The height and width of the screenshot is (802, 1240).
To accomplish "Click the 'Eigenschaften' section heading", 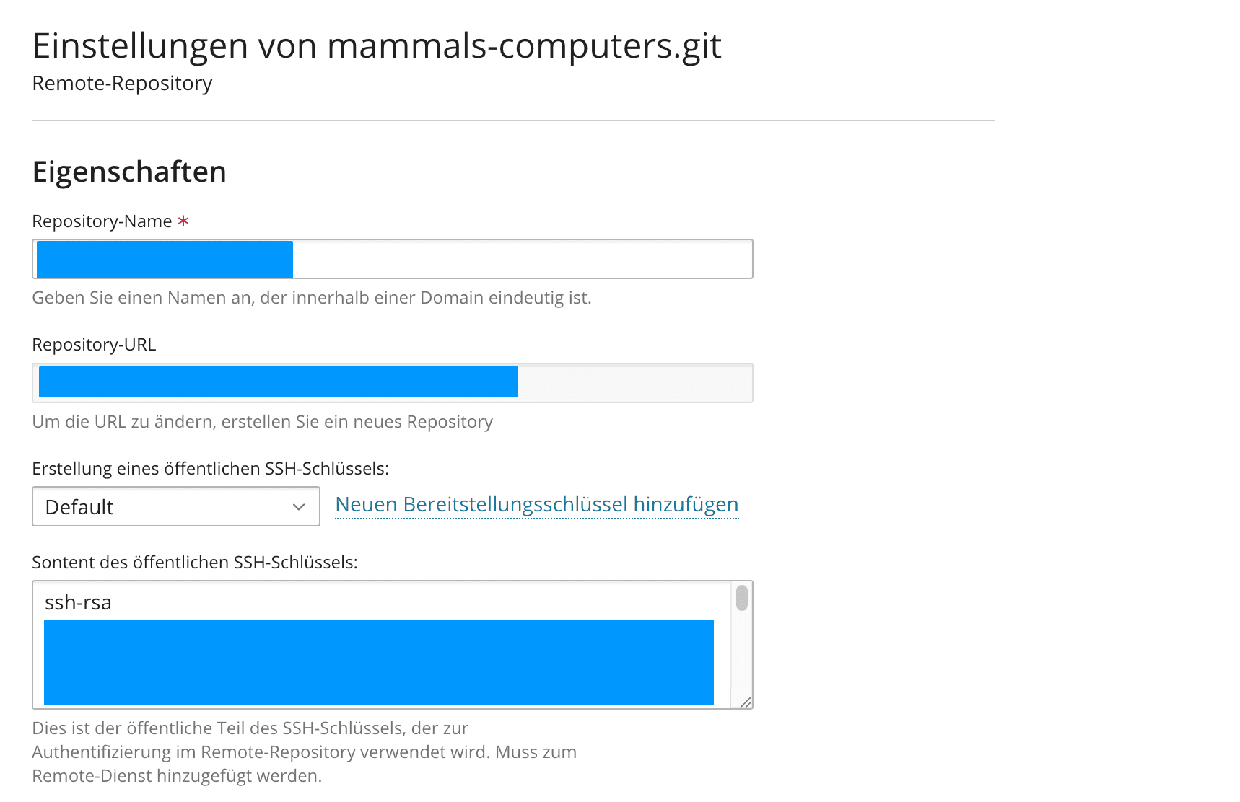I will [x=129, y=172].
